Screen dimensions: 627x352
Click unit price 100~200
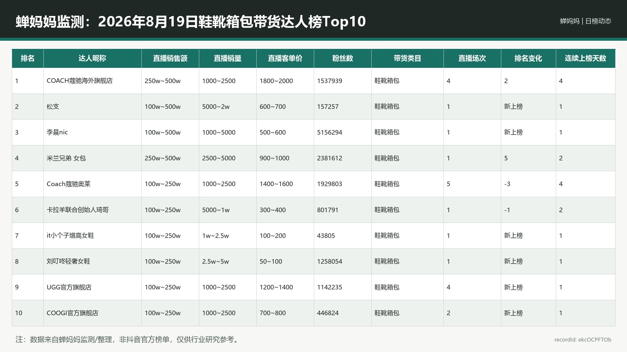click(x=273, y=236)
